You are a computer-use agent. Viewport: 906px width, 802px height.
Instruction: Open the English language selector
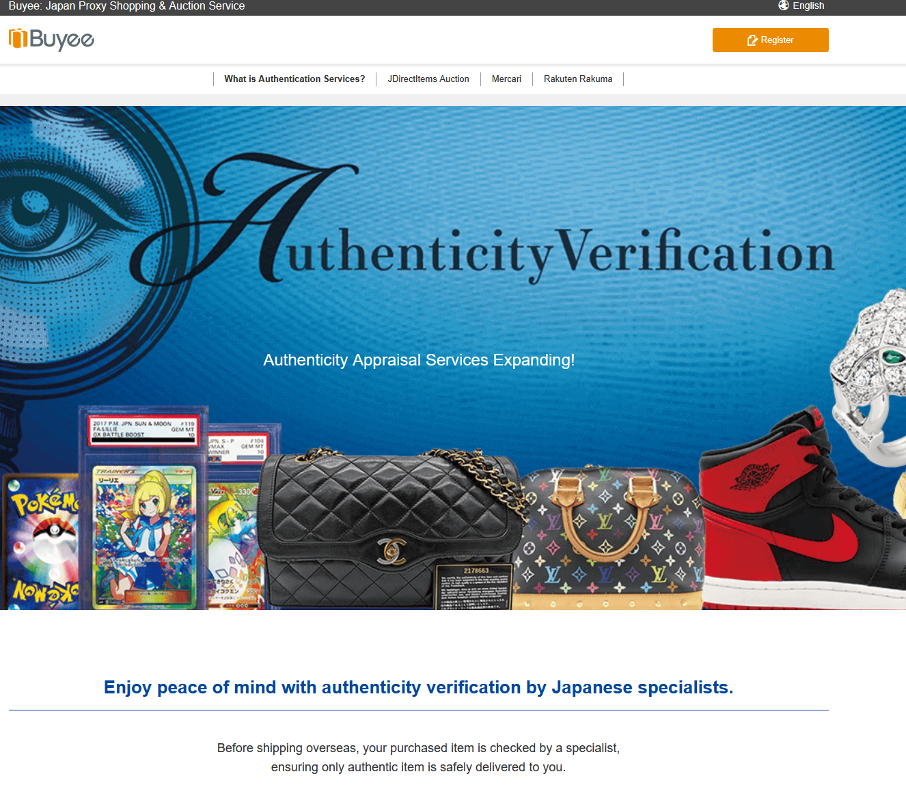pos(801,5)
